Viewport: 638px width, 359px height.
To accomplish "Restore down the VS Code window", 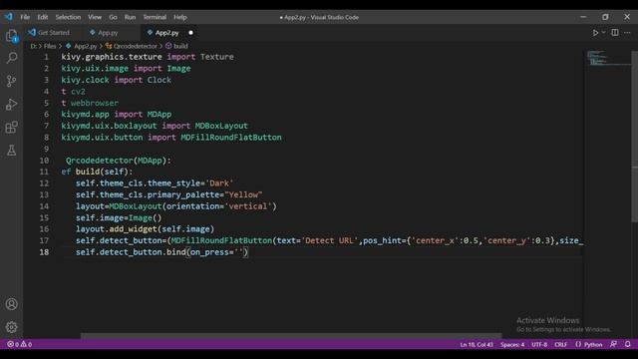I will (605, 17).
